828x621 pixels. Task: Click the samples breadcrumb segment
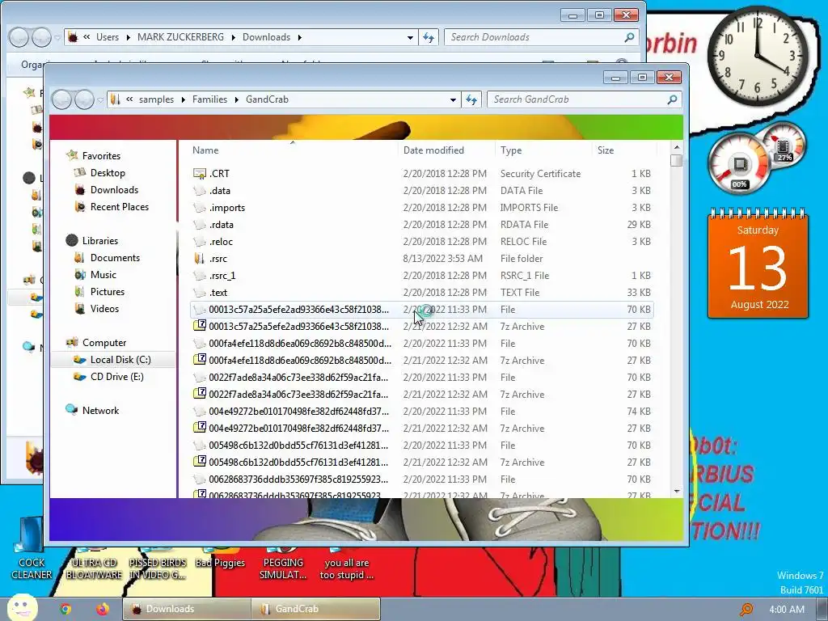[x=156, y=99]
